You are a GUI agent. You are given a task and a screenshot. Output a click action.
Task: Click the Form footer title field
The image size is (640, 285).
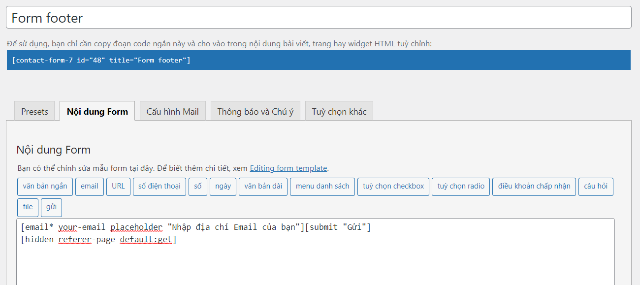[319, 18]
